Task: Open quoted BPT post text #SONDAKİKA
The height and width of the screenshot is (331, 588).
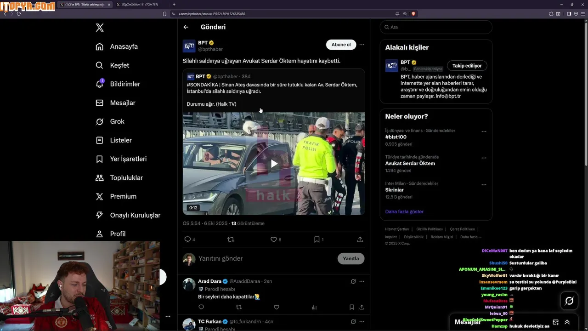Action: [x=271, y=88]
